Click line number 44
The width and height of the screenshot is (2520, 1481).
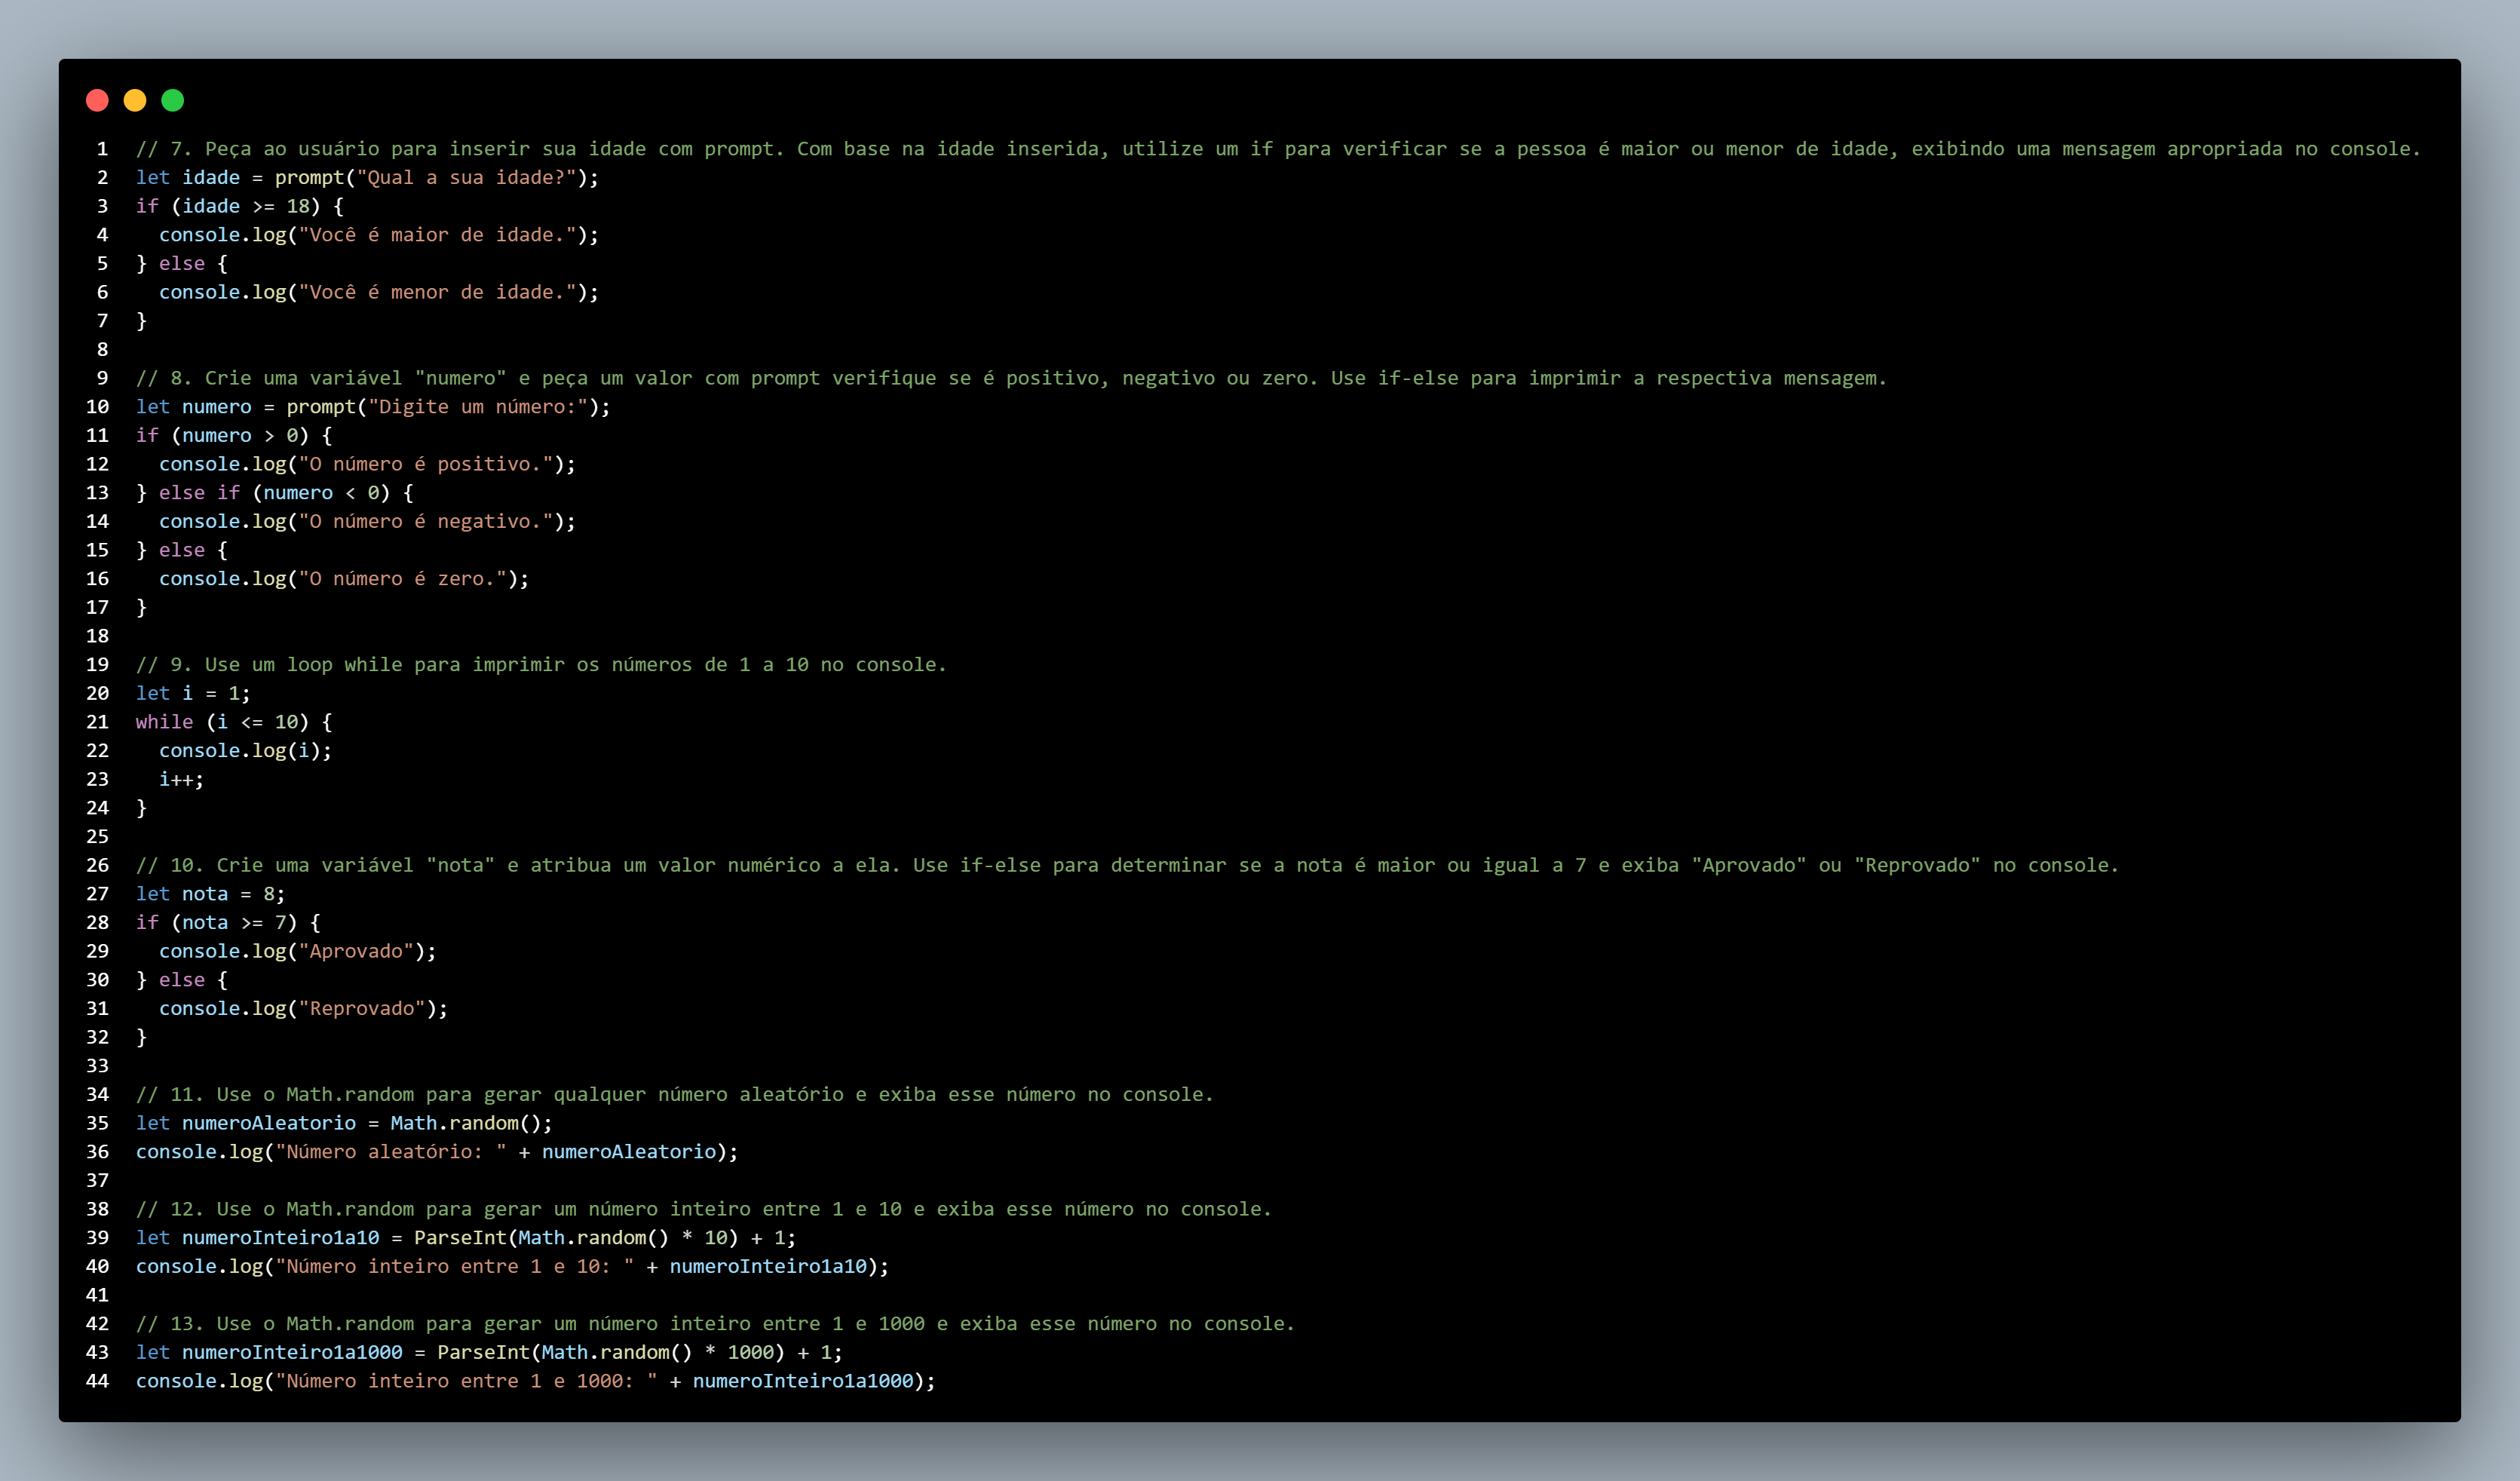tap(97, 1382)
